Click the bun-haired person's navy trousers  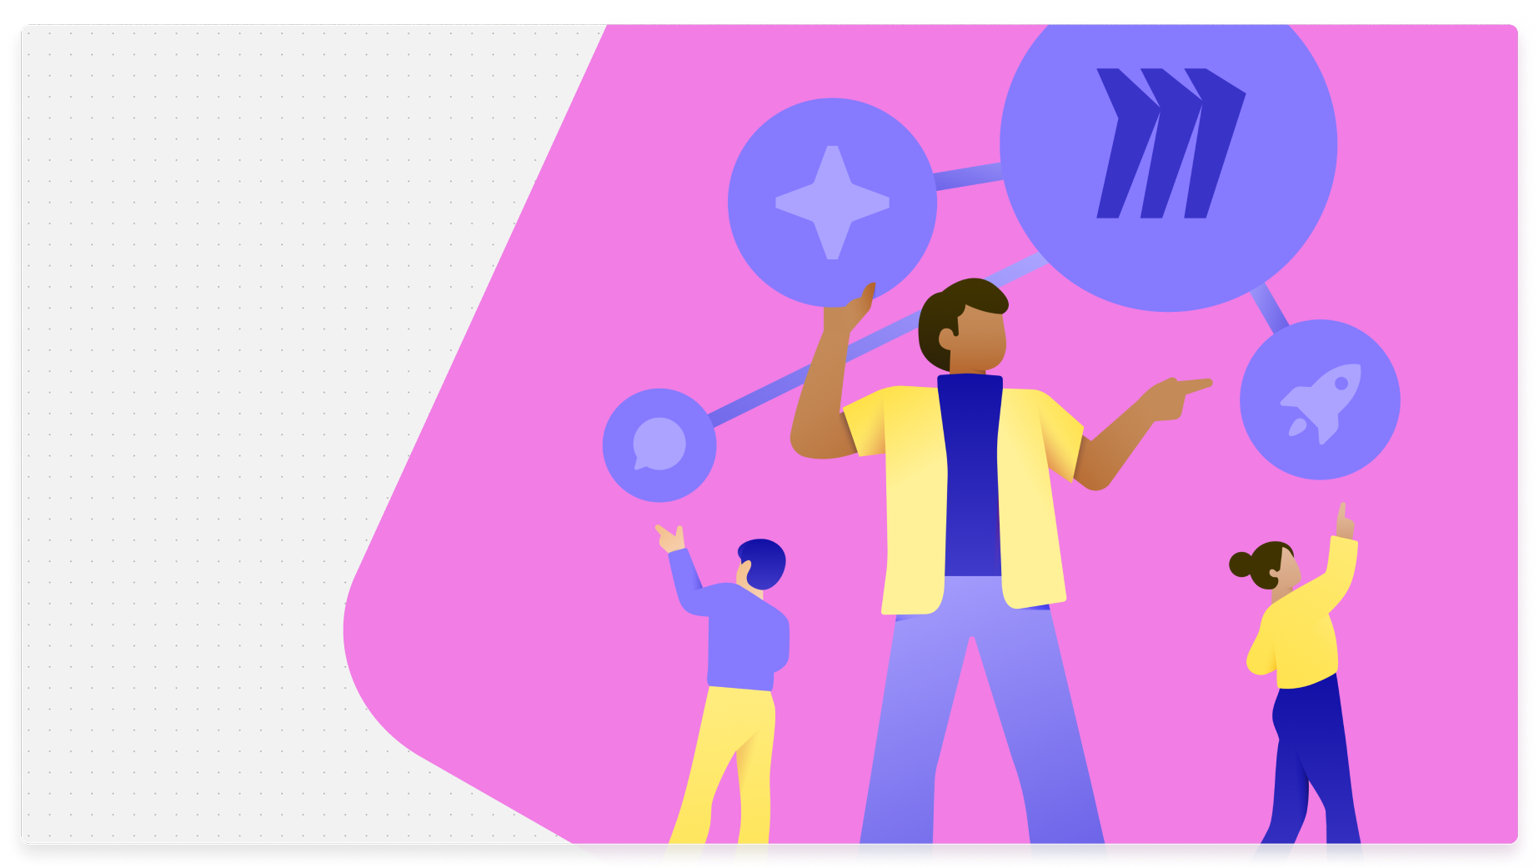tap(1309, 750)
